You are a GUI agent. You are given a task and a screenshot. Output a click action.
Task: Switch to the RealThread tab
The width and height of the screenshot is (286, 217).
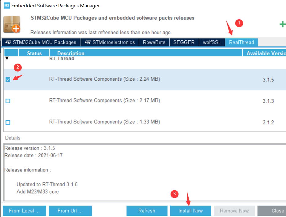[241, 42]
